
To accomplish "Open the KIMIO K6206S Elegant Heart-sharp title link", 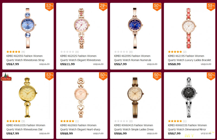I will pyautogui.click(x=80, y=128).
